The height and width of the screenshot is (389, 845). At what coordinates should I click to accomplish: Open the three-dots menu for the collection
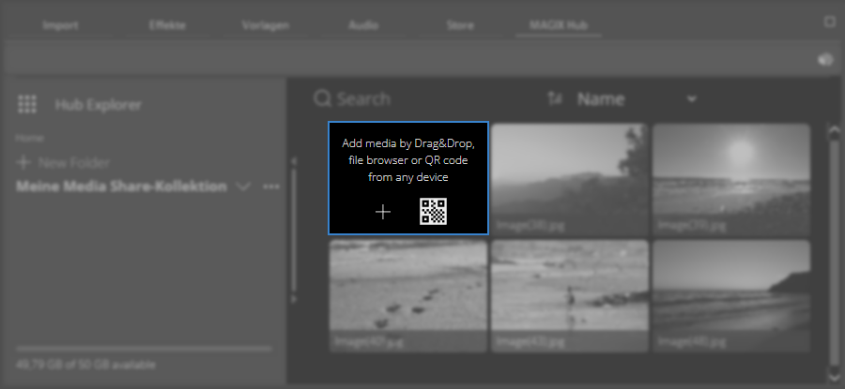[271, 187]
